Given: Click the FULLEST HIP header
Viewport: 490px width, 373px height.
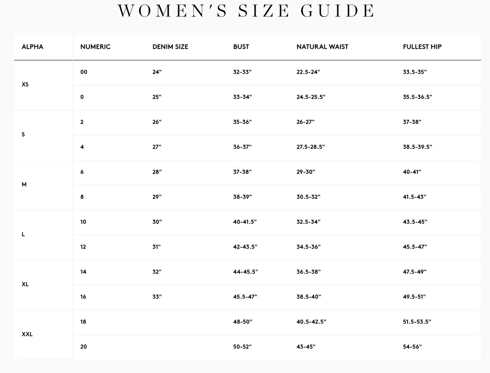Looking at the screenshot, I should coord(422,47).
